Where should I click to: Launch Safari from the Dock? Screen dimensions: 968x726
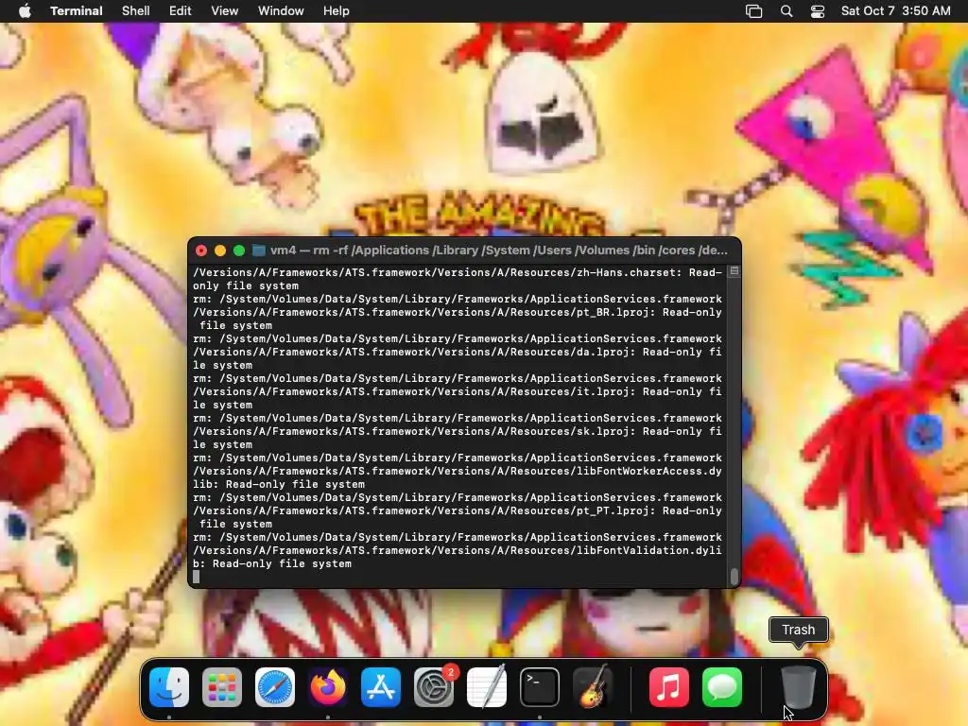pyautogui.click(x=275, y=687)
